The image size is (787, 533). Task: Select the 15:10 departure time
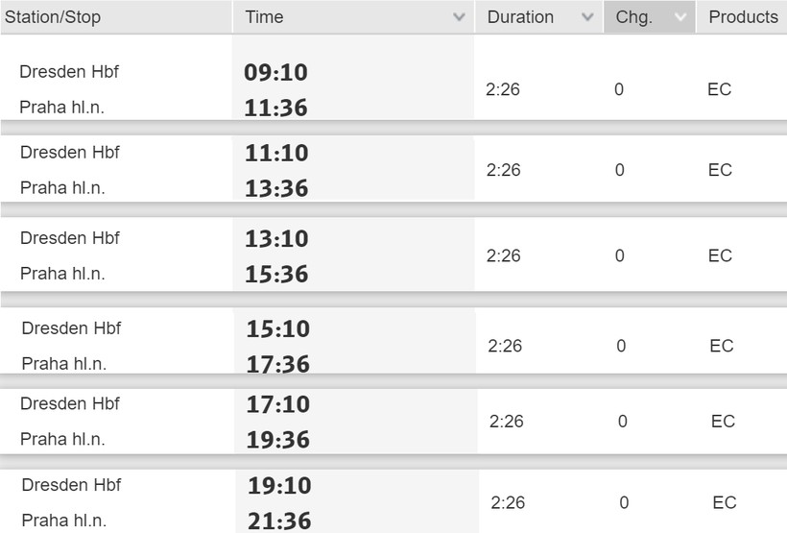click(277, 328)
